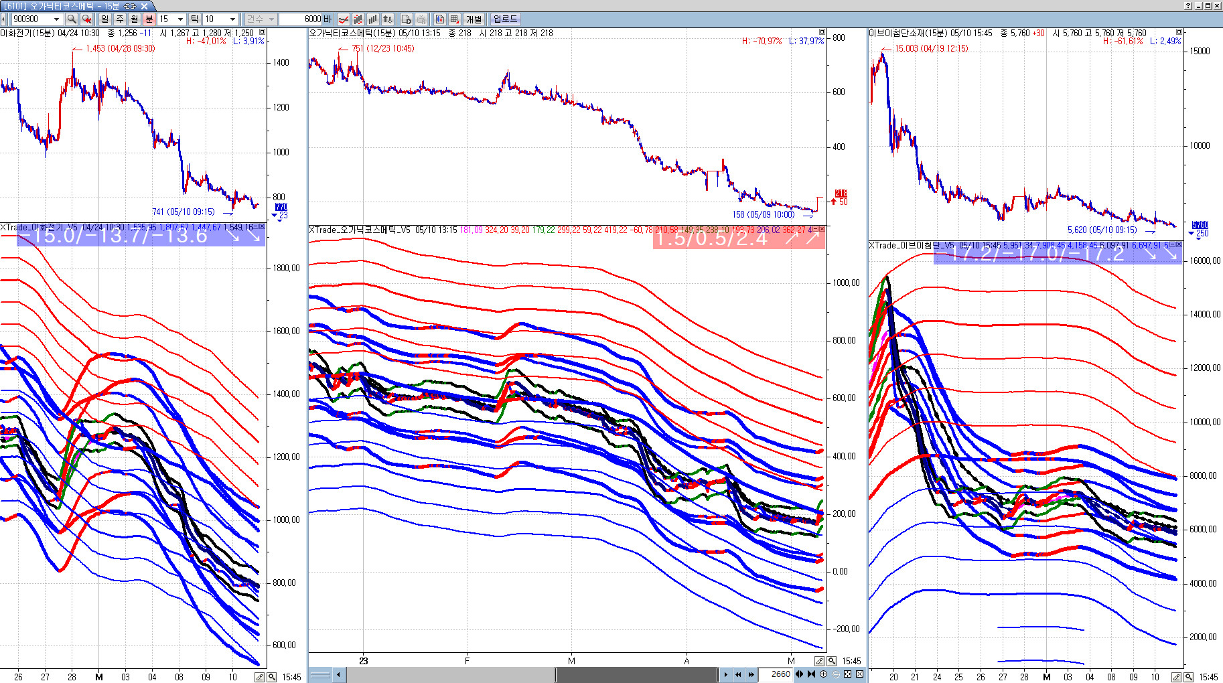Viewport: 1223px width, 683px height.
Task: Click the candlestick chart type icon
Action: pos(358,19)
